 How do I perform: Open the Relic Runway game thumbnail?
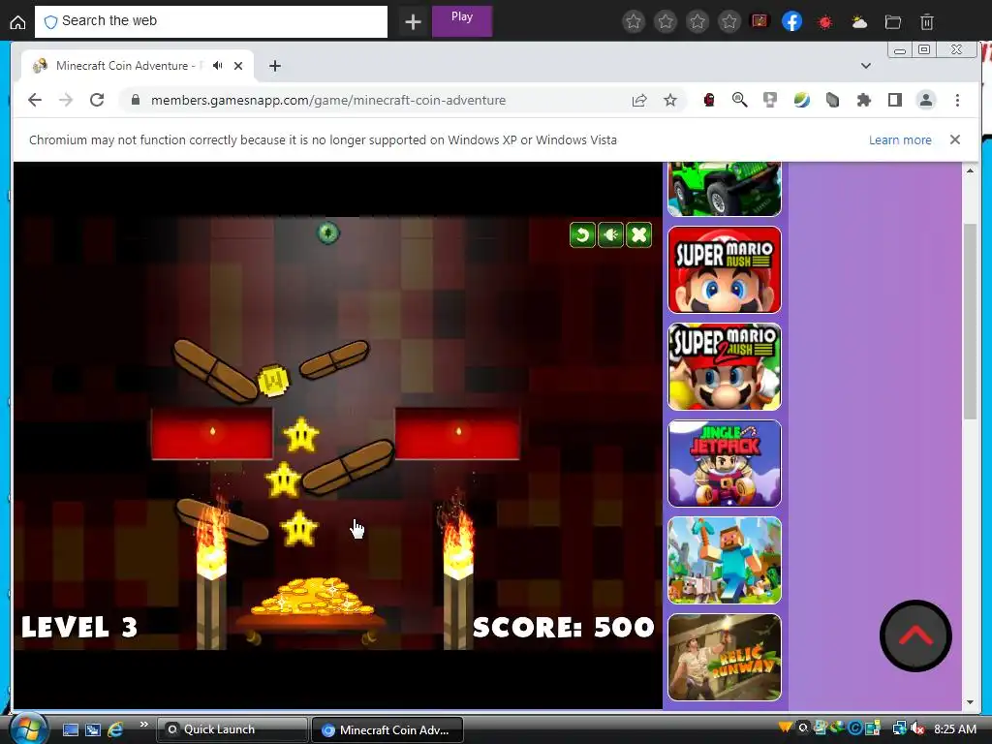[725, 657]
